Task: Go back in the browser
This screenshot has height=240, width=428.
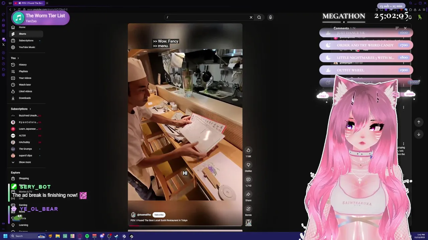Action: click(10, 10)
